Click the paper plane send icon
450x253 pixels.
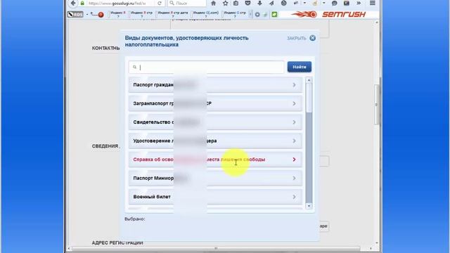[271, 3]
